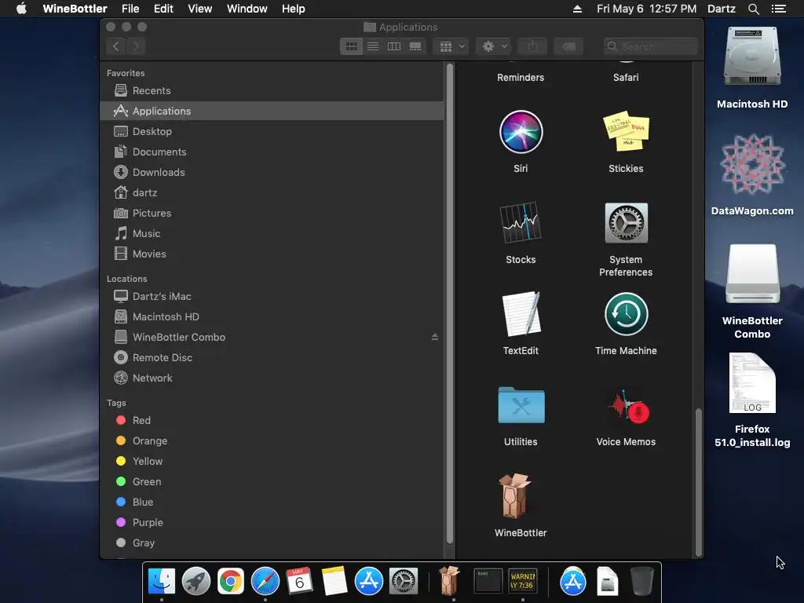This screenshot has height=603, width=804.
Task: Open the Trash in the Dock
Action: click(641, 581)
